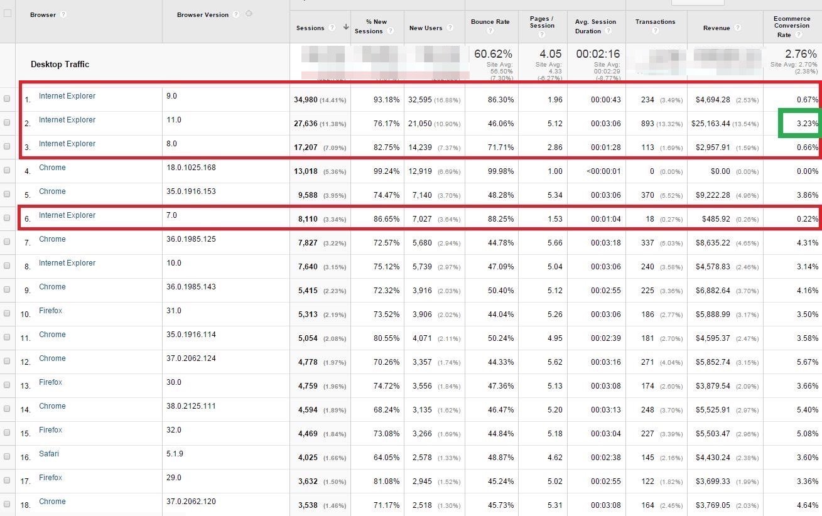
Task: Remove the Browser Version secondary dimension
Action: point(249,14)
